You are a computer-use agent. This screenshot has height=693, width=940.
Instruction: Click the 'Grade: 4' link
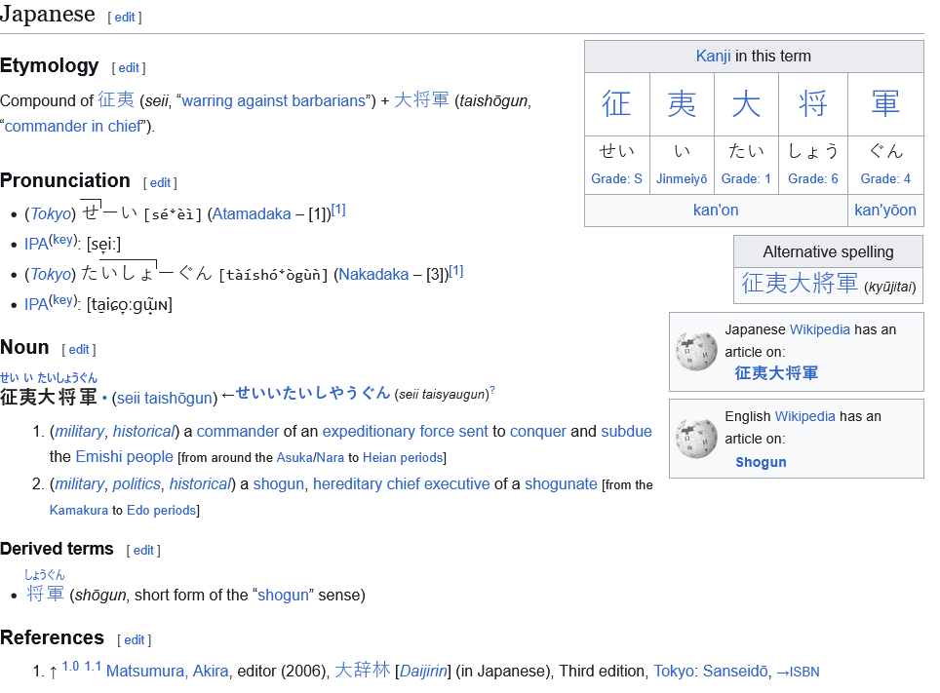click(x=885, y=178)
